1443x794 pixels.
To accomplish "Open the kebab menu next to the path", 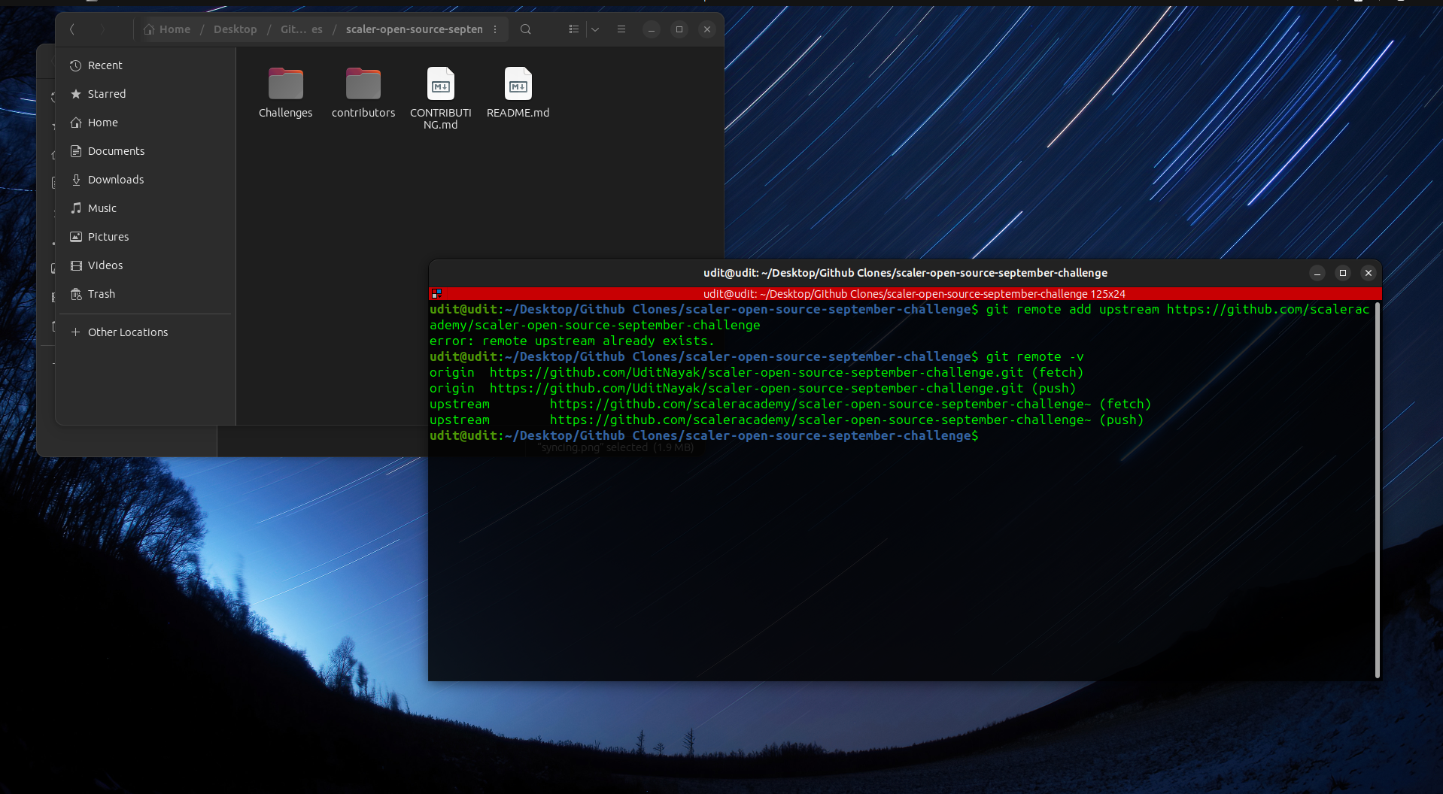I will pos(495,29).
